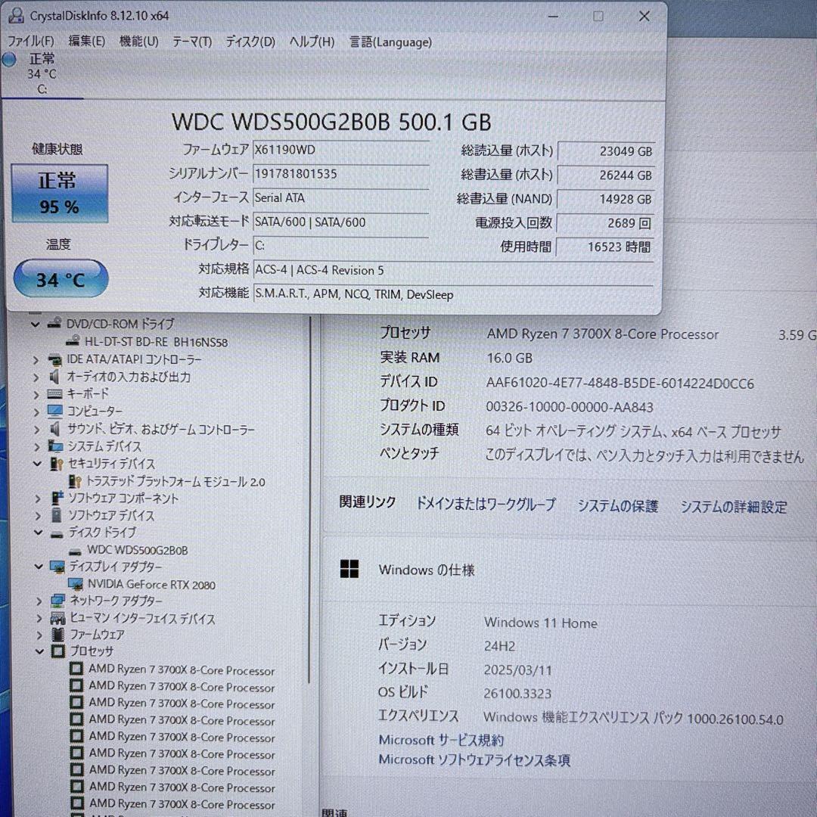Open システムの詳細設定 link
817x817 pixels.
(734, 506)
